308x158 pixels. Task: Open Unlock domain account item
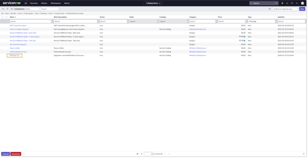coord(18,52)
